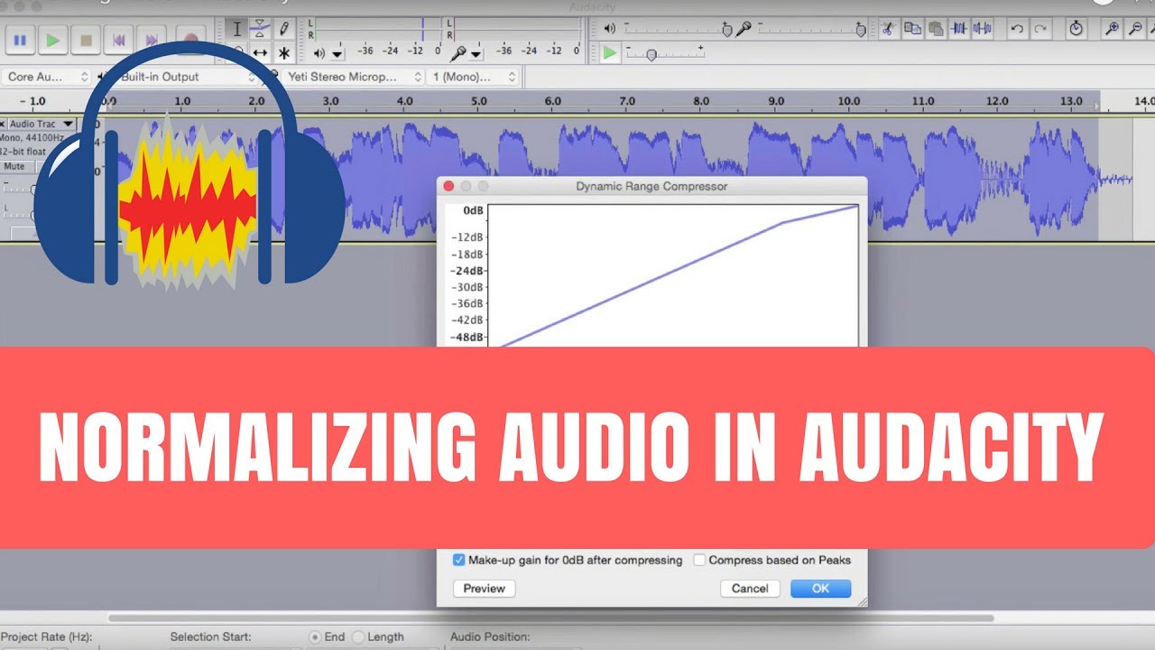Click the playback meter speaker icon
The image size is (1155, 650).
[319, 53]
